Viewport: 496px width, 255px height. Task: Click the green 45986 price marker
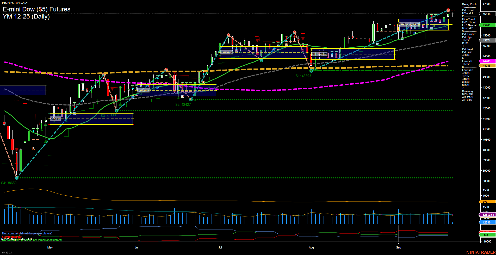tap(487, 25)
